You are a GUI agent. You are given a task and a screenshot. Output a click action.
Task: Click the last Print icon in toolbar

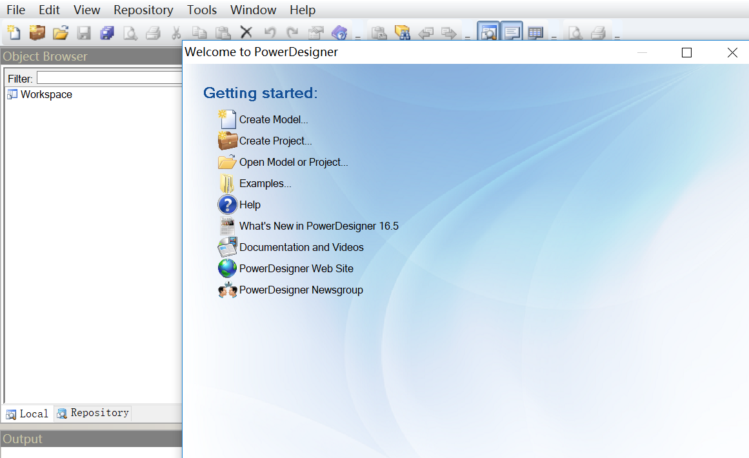point(598,32)
